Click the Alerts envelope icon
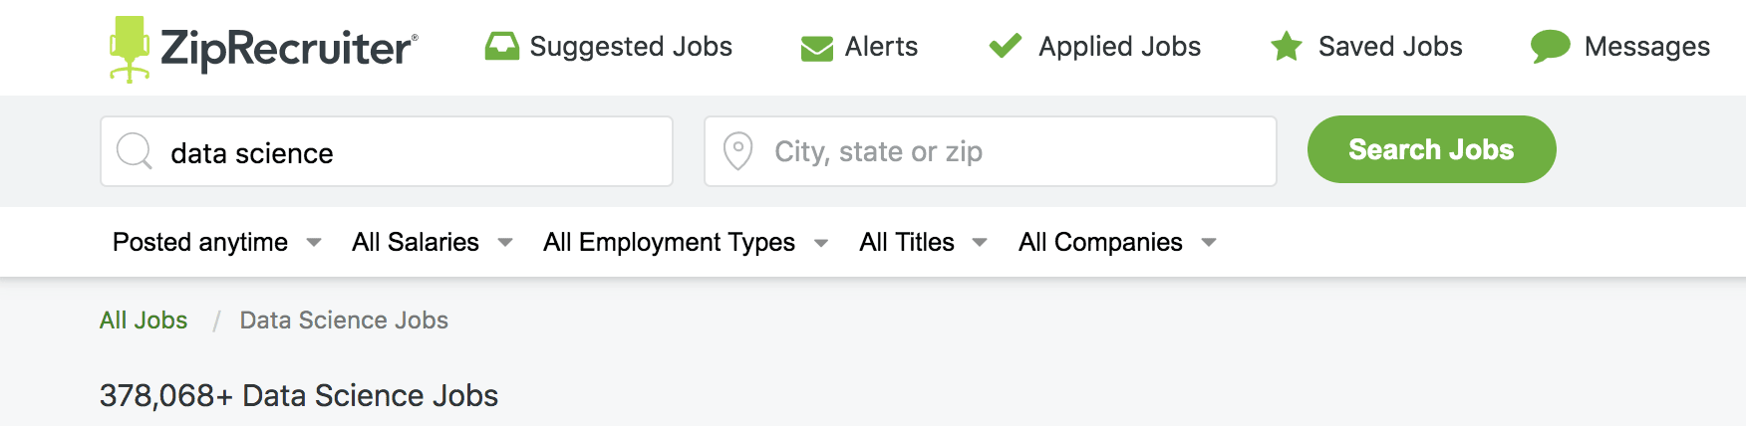 (817, 48)
